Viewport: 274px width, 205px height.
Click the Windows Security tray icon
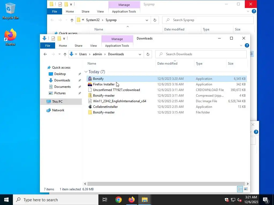[227, 200]
